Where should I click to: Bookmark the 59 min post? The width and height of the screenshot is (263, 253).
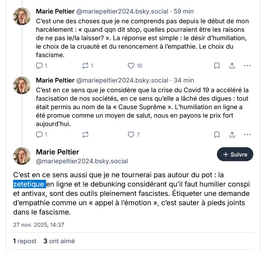[x=216, y=66]
